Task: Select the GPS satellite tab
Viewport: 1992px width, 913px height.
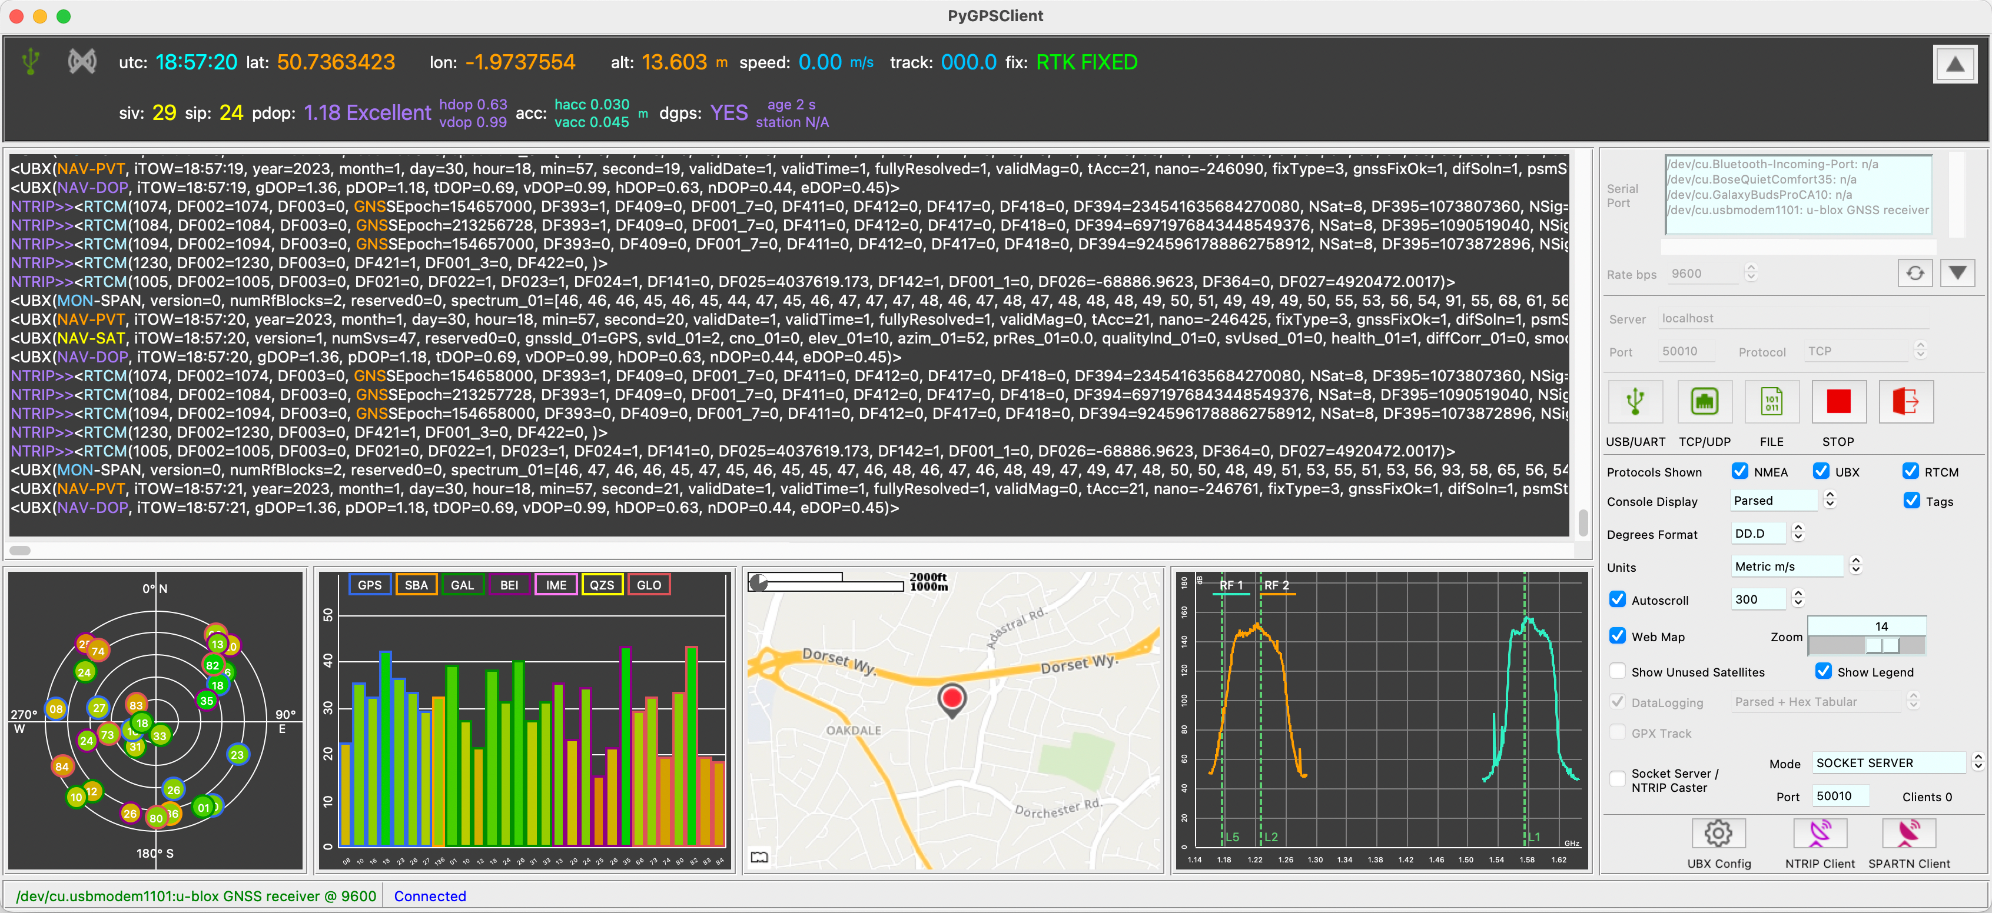Action: [x=367, y=585]
